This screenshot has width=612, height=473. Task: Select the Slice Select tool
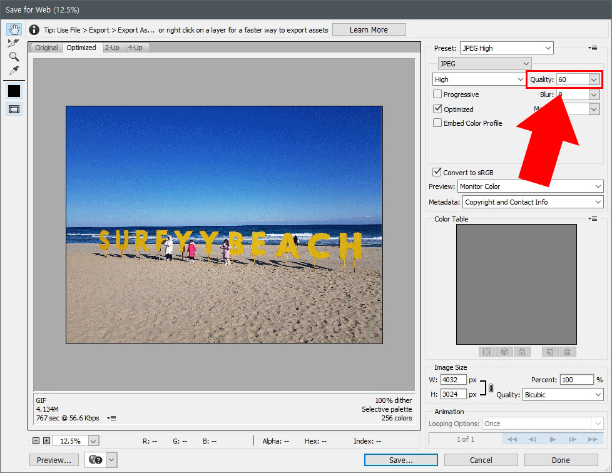pyautogui.click(x=14, y=43)
